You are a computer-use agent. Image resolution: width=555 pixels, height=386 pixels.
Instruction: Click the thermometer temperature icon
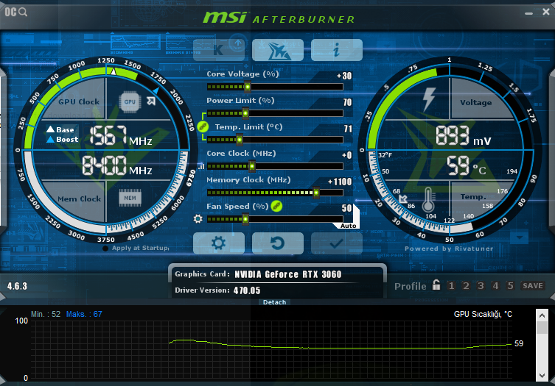428,199
